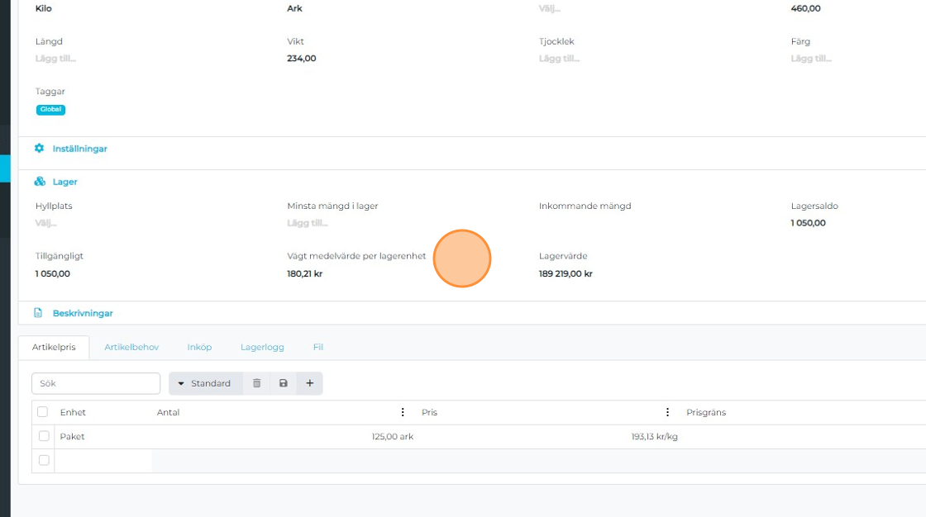This screenshot has width=926, height=517.
Task: Click the Beskrivningar document icon
Action: point(38,313)
